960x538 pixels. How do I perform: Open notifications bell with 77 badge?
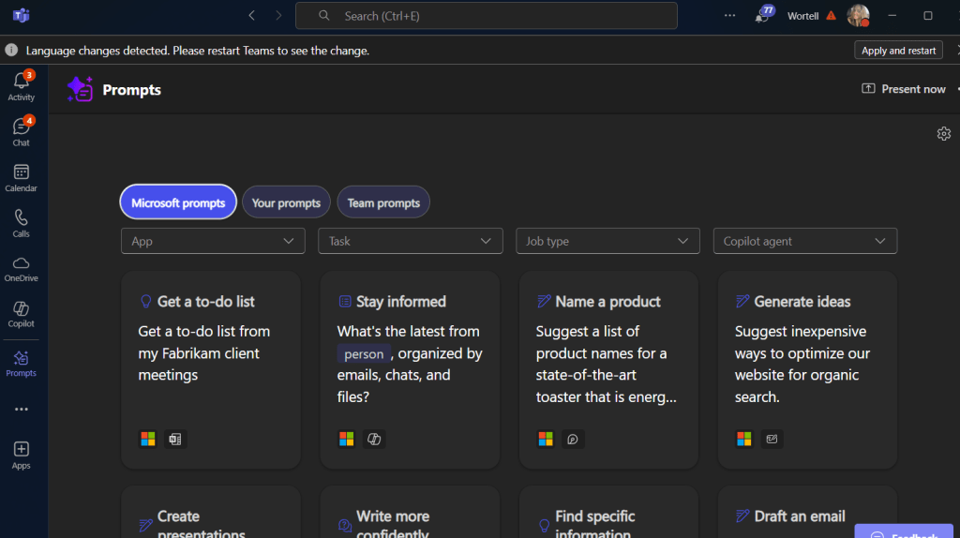click(x=762, y=16)
